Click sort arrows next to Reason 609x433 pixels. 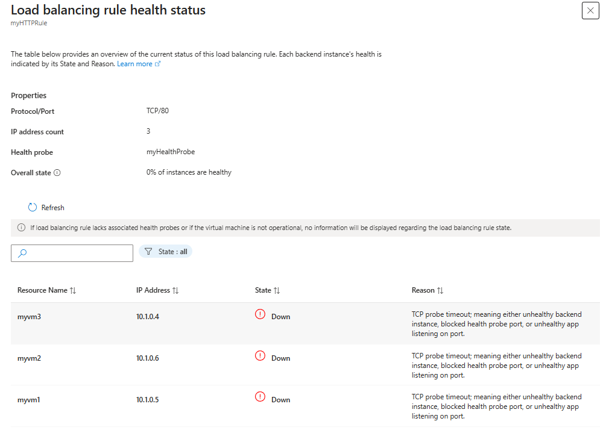point(440,291)
